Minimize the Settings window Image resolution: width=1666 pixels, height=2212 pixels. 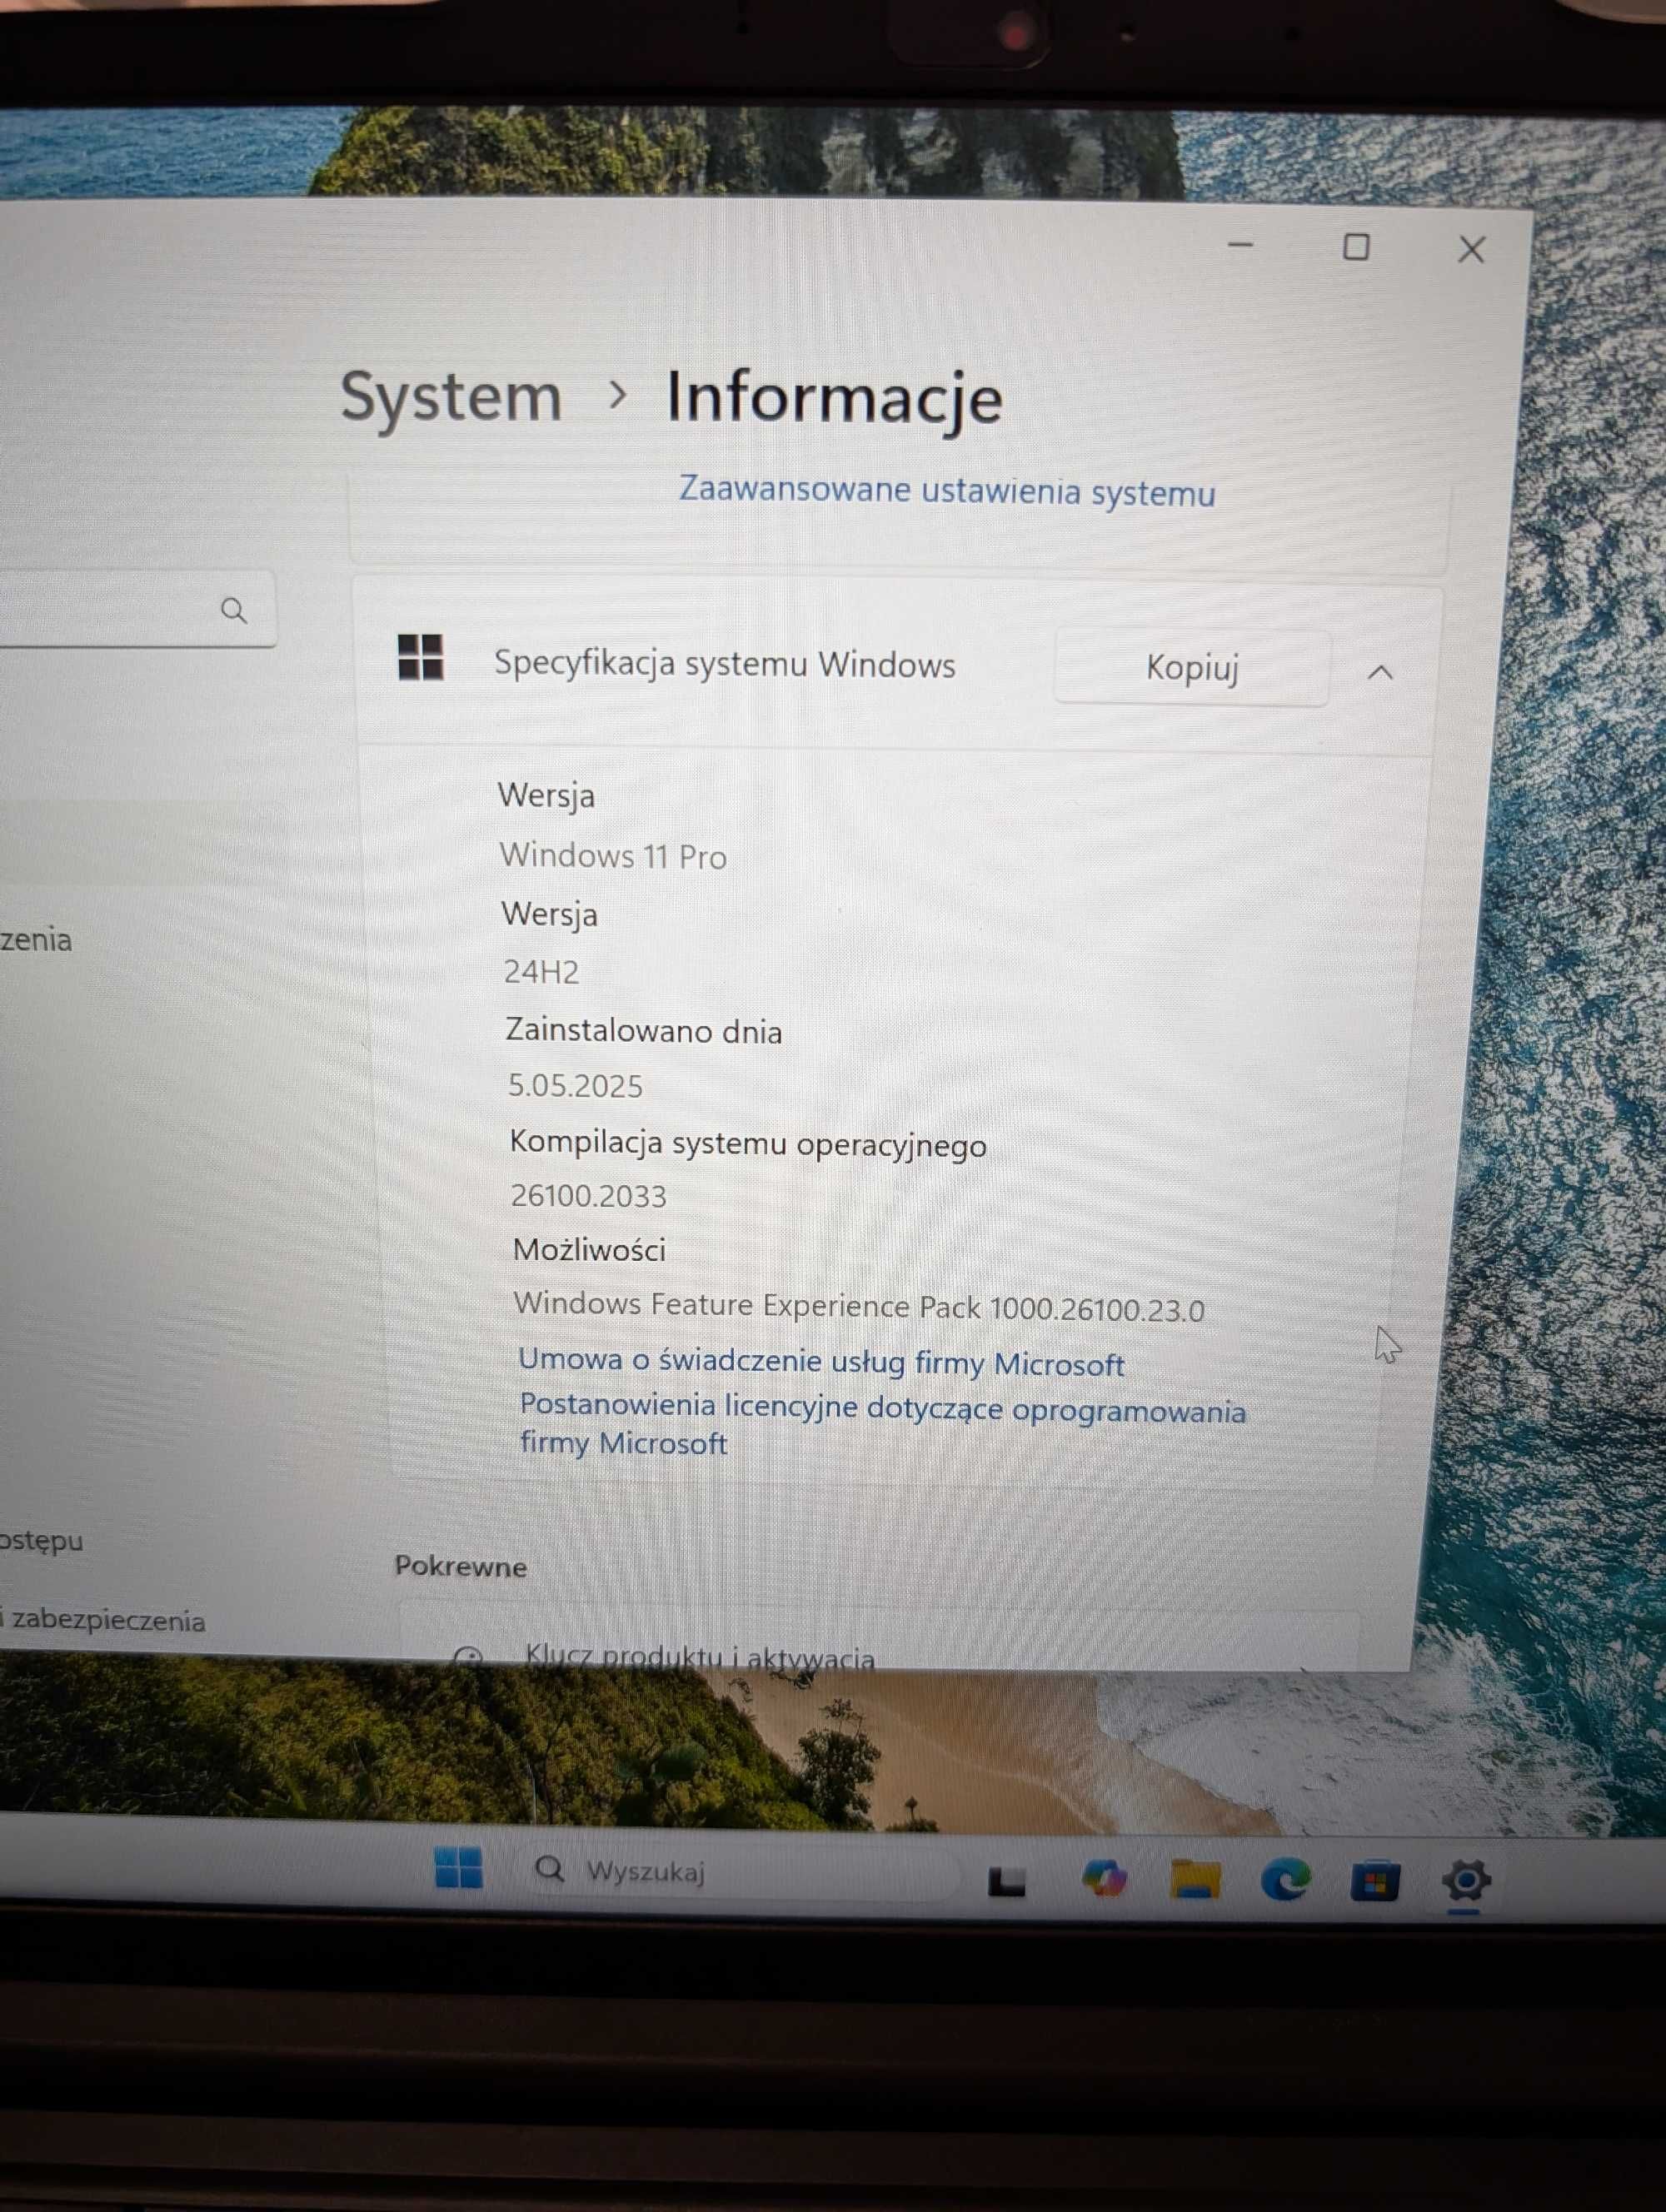click(1240, 245)
